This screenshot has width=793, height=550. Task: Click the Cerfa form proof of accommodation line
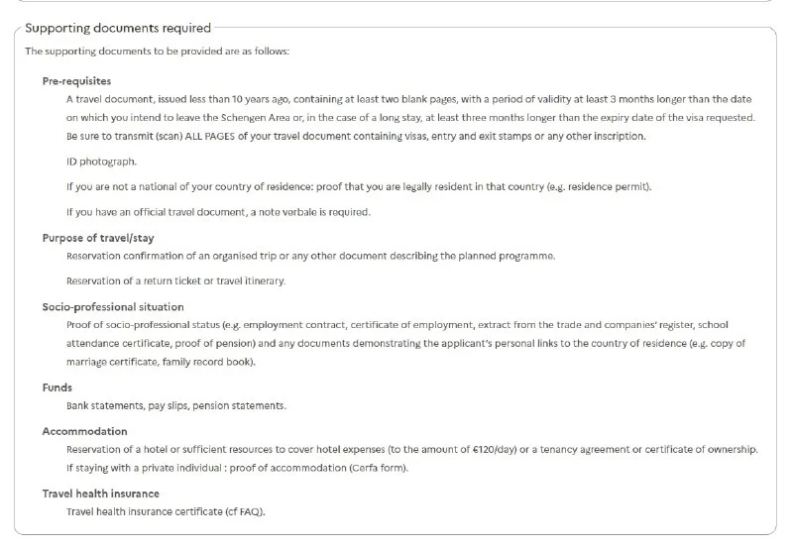pos(237,467)
